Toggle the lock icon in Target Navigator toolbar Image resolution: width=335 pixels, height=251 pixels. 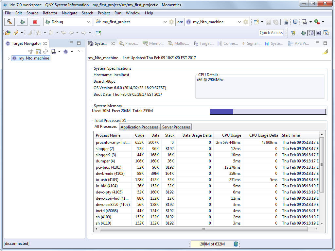tap(38, 51)
